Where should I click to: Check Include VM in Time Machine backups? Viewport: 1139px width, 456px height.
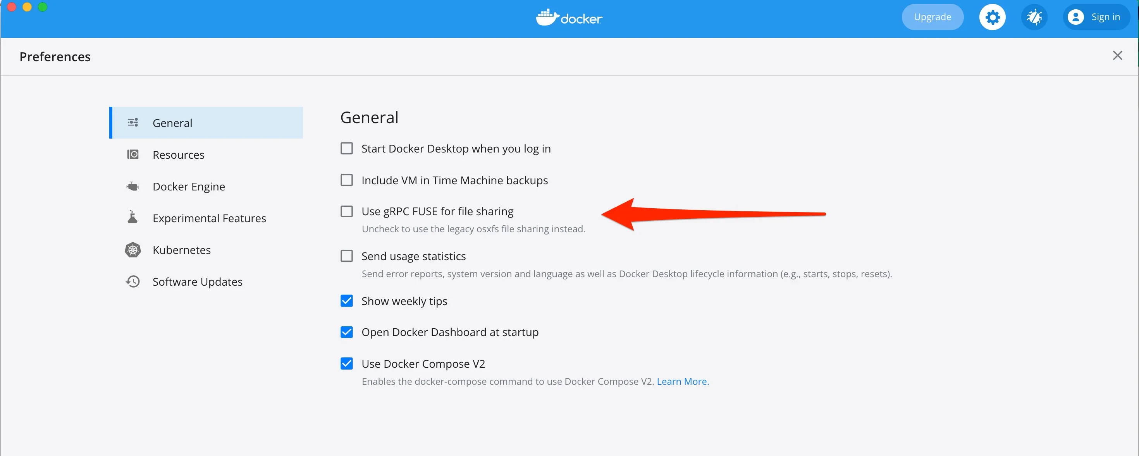pos(347,180)
